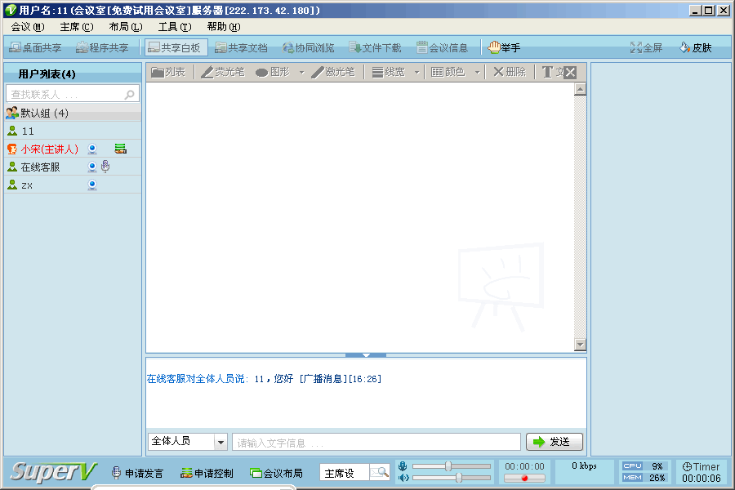The width and height of the screenshot is (735, 490).
Task: Start recording with the red record button
Action: click(x=524, y=479)
